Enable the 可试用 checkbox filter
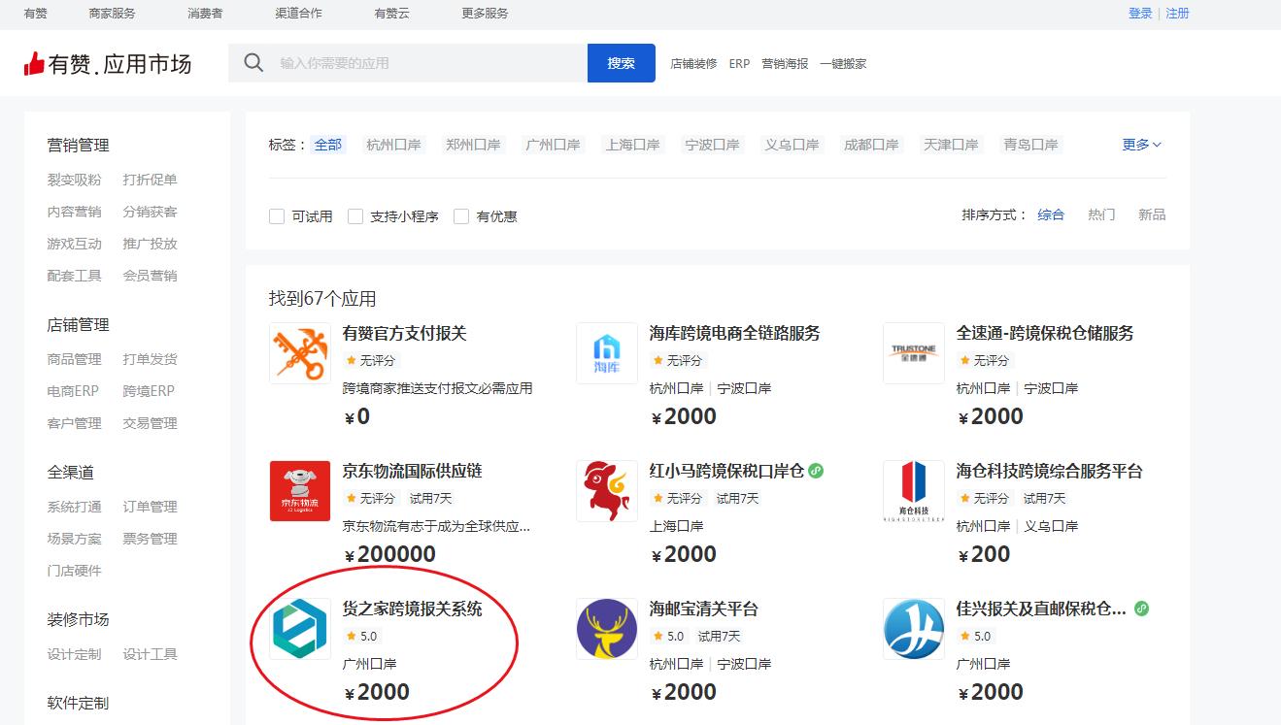Image resolution: width=1281 pixels, height=725 pixels. tap(277, 216)
